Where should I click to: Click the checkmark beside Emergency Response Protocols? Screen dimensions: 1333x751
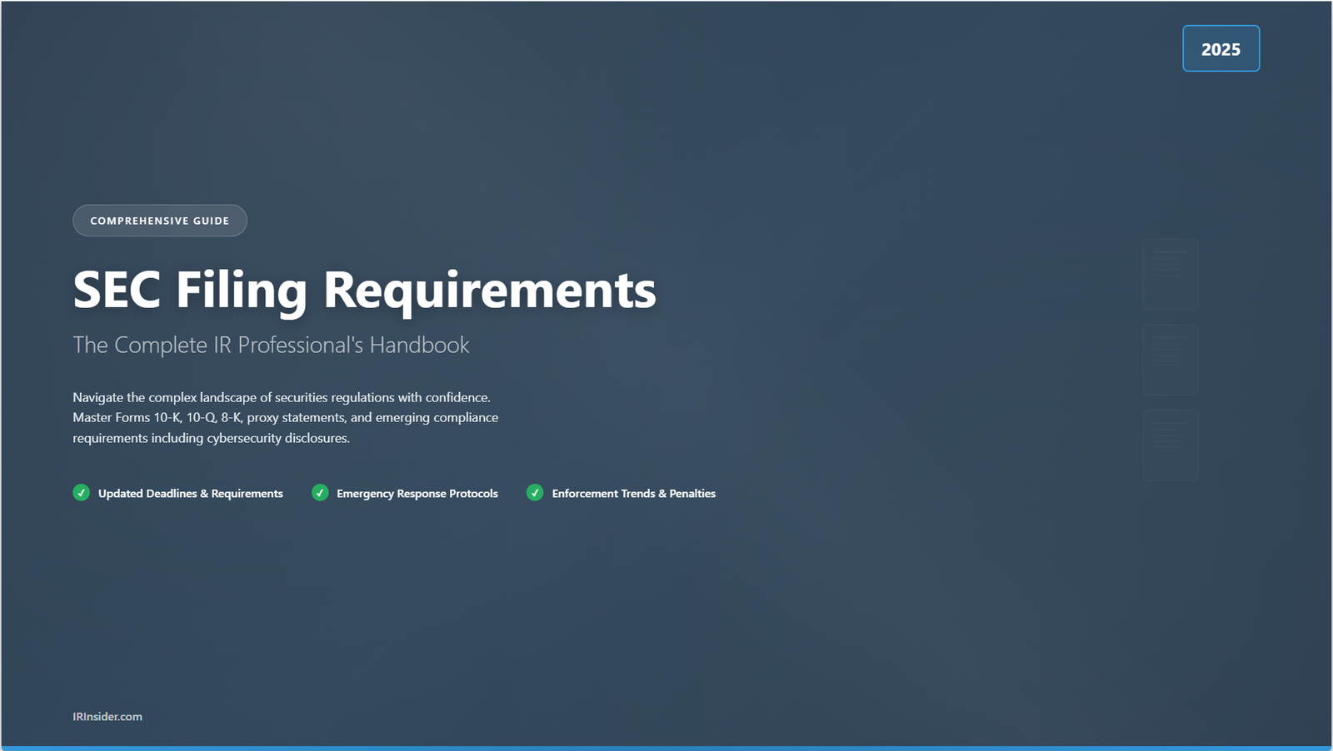(x=320, y=493)
